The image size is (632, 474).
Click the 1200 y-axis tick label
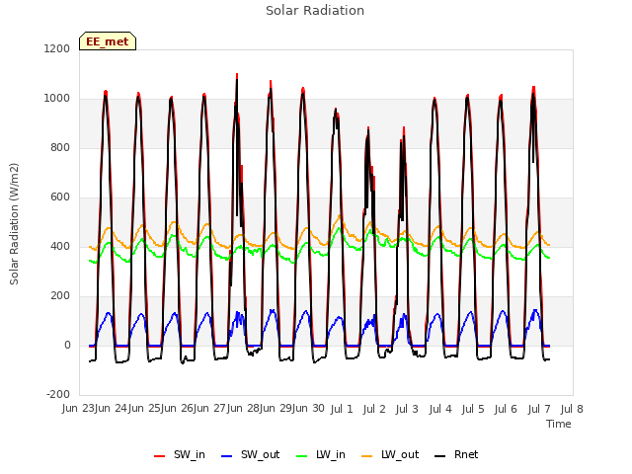tap(57, 48)
